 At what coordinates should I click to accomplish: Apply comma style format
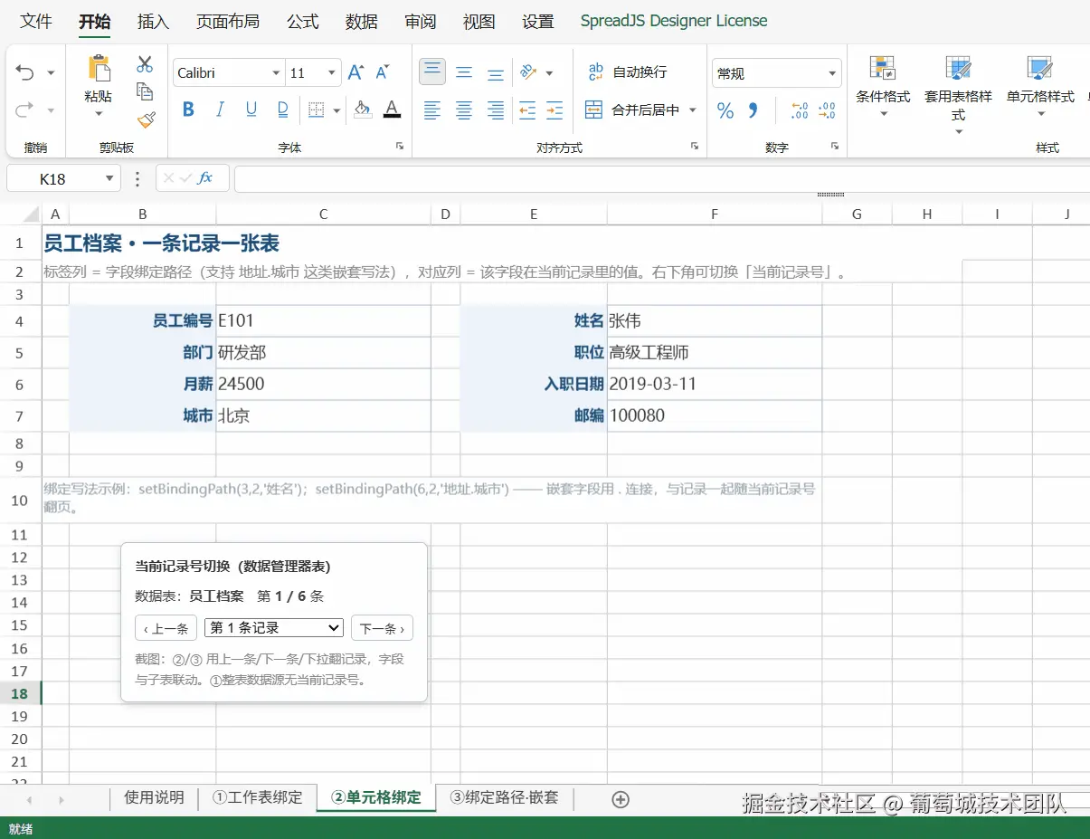[753, 110]
